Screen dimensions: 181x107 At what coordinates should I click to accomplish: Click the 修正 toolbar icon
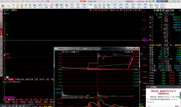[x=18, y=6]
